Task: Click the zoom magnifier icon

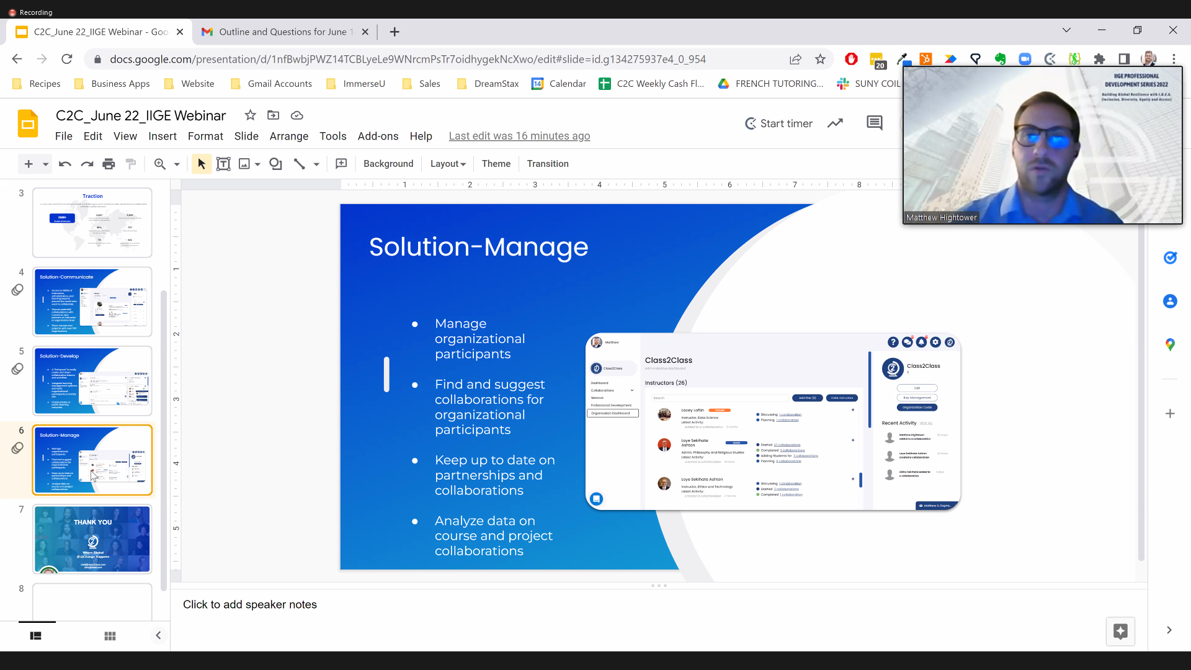Action: (x=160, y=164)
